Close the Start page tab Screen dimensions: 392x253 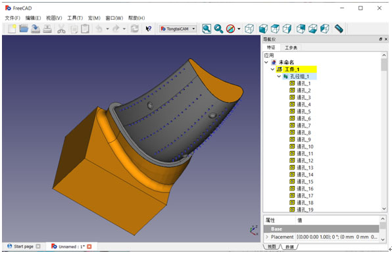pyautogui.click(x=38, y=246)
